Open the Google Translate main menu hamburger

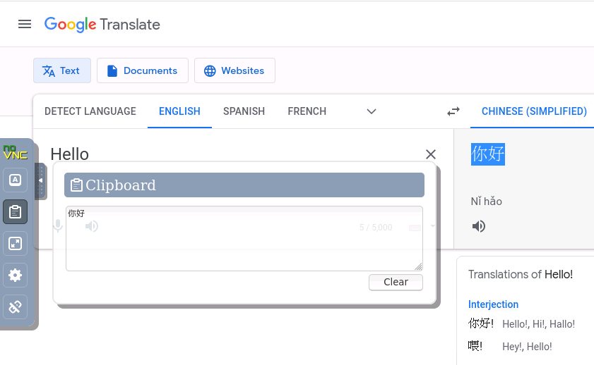tap(25, 24)
